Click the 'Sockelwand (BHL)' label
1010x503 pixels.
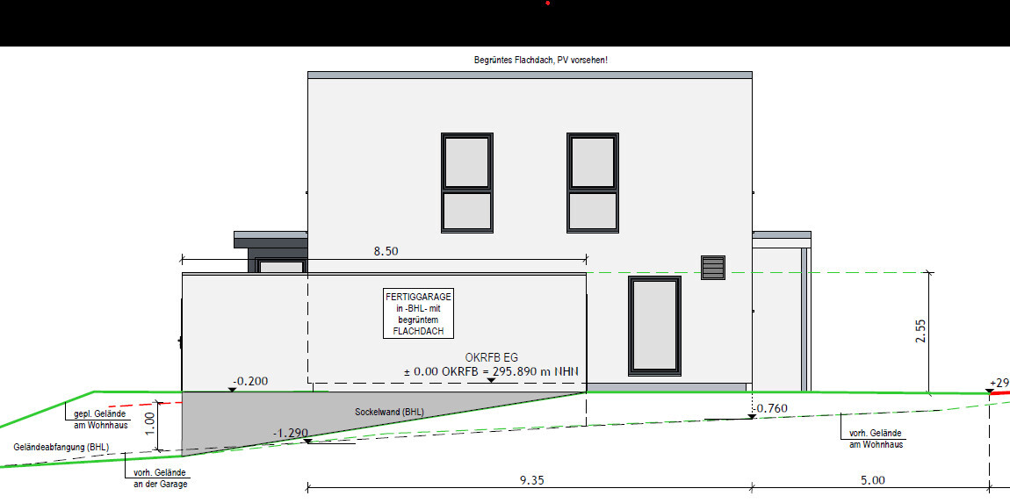point(389,412)
